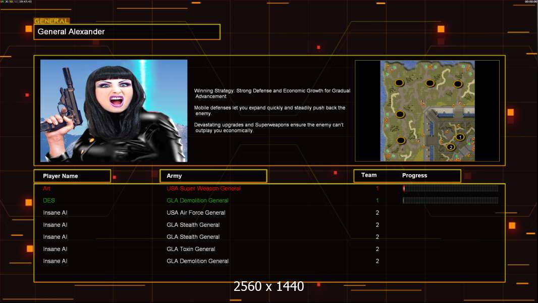Click team number 1 in DES's row
Image resolution: width=538 pixels, height=303 pixels.
[x=378, y=200]
